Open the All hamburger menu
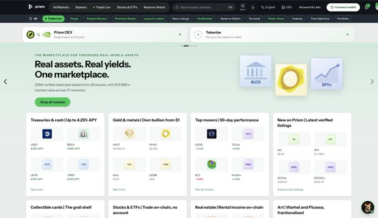 (x=33, y=18)
